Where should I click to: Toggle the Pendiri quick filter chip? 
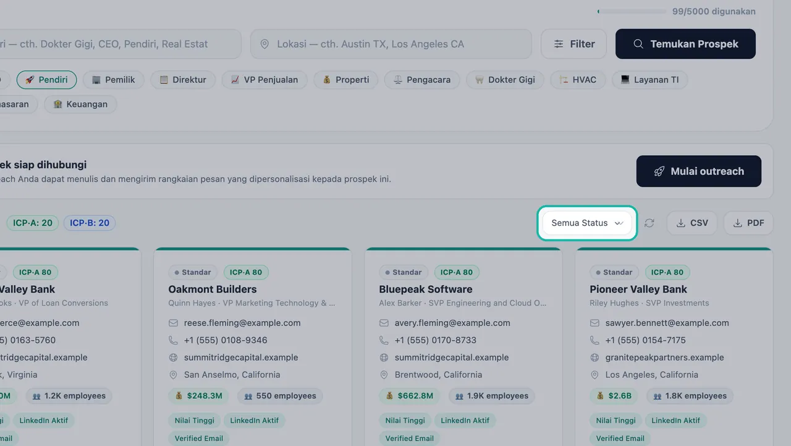tap(47, 80)
